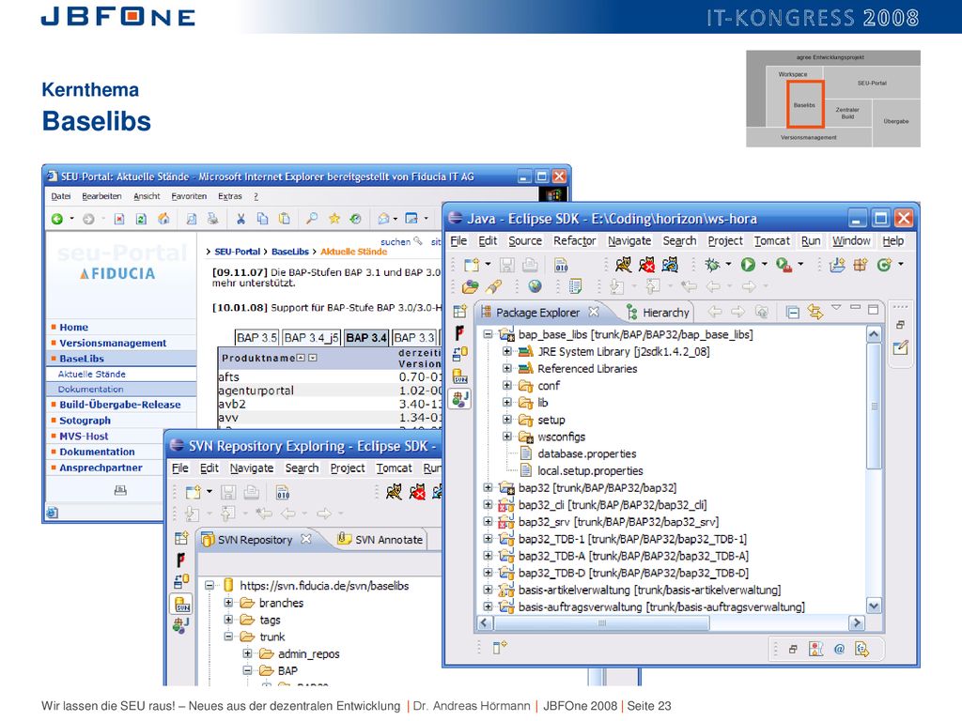Click the Build All '010' icon in Java window
Image resolution: width=962 pixels, height=721 pixels.
[x=562, y=265]
